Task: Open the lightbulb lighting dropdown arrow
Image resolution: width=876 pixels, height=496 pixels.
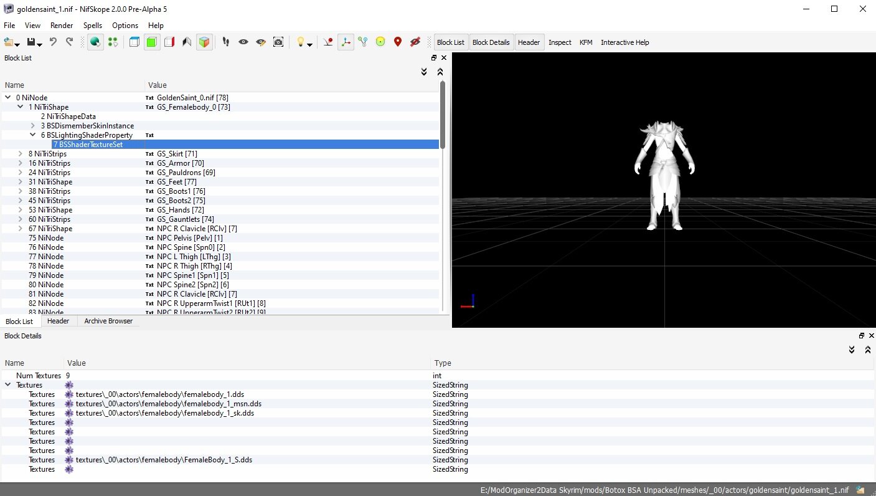Action: [310, 44]
